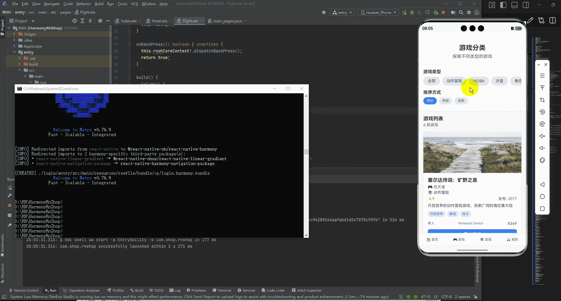The height and width of the screenshot is (301, 561).
Task: Click the user account avatar icon
Action: click(x=477, y=13)
